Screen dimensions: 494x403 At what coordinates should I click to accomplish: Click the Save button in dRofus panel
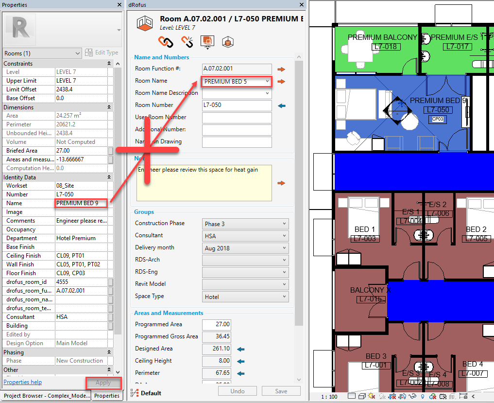pyautogui.click(x=281, y=391)
